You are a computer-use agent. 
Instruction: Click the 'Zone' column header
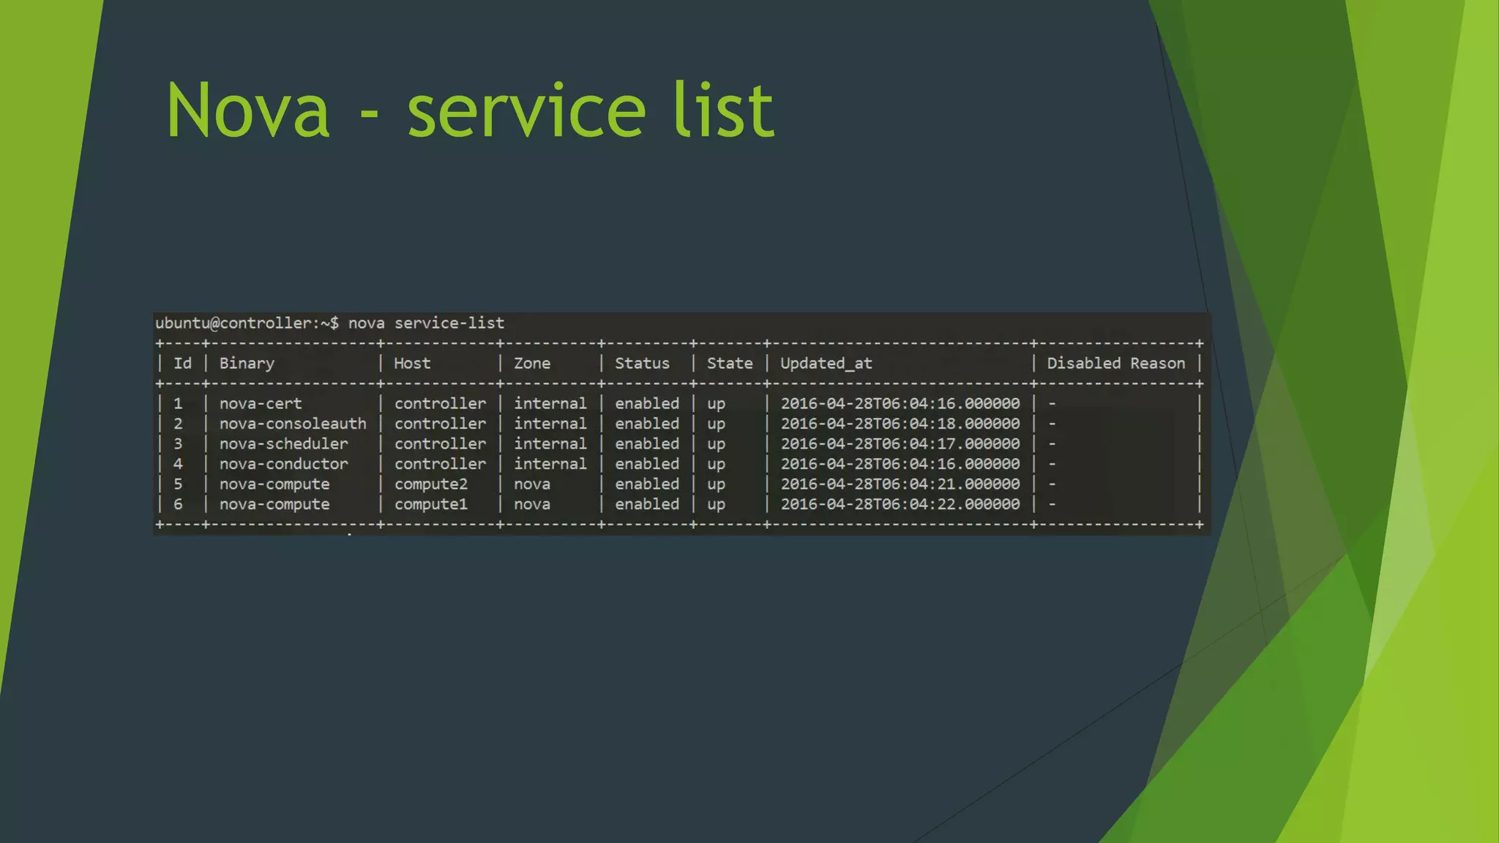(532, 363)
